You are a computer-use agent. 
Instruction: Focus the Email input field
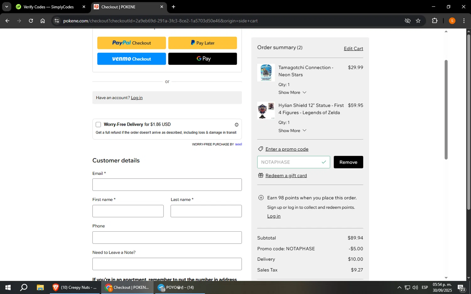click(x=167, y=185)
